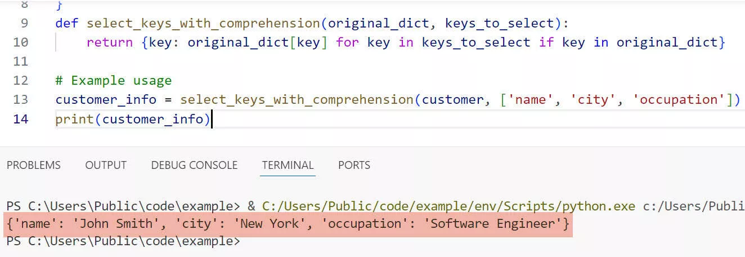Switch to the PROBLEMS tab
This screenshot has height=257, width=745.
click(x=33, y=165)
